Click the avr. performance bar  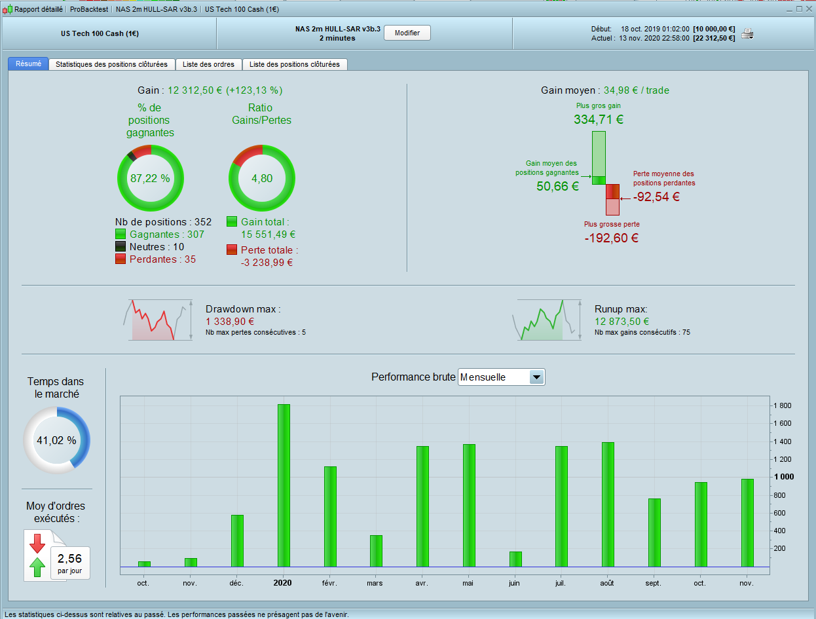pos(422,506)
